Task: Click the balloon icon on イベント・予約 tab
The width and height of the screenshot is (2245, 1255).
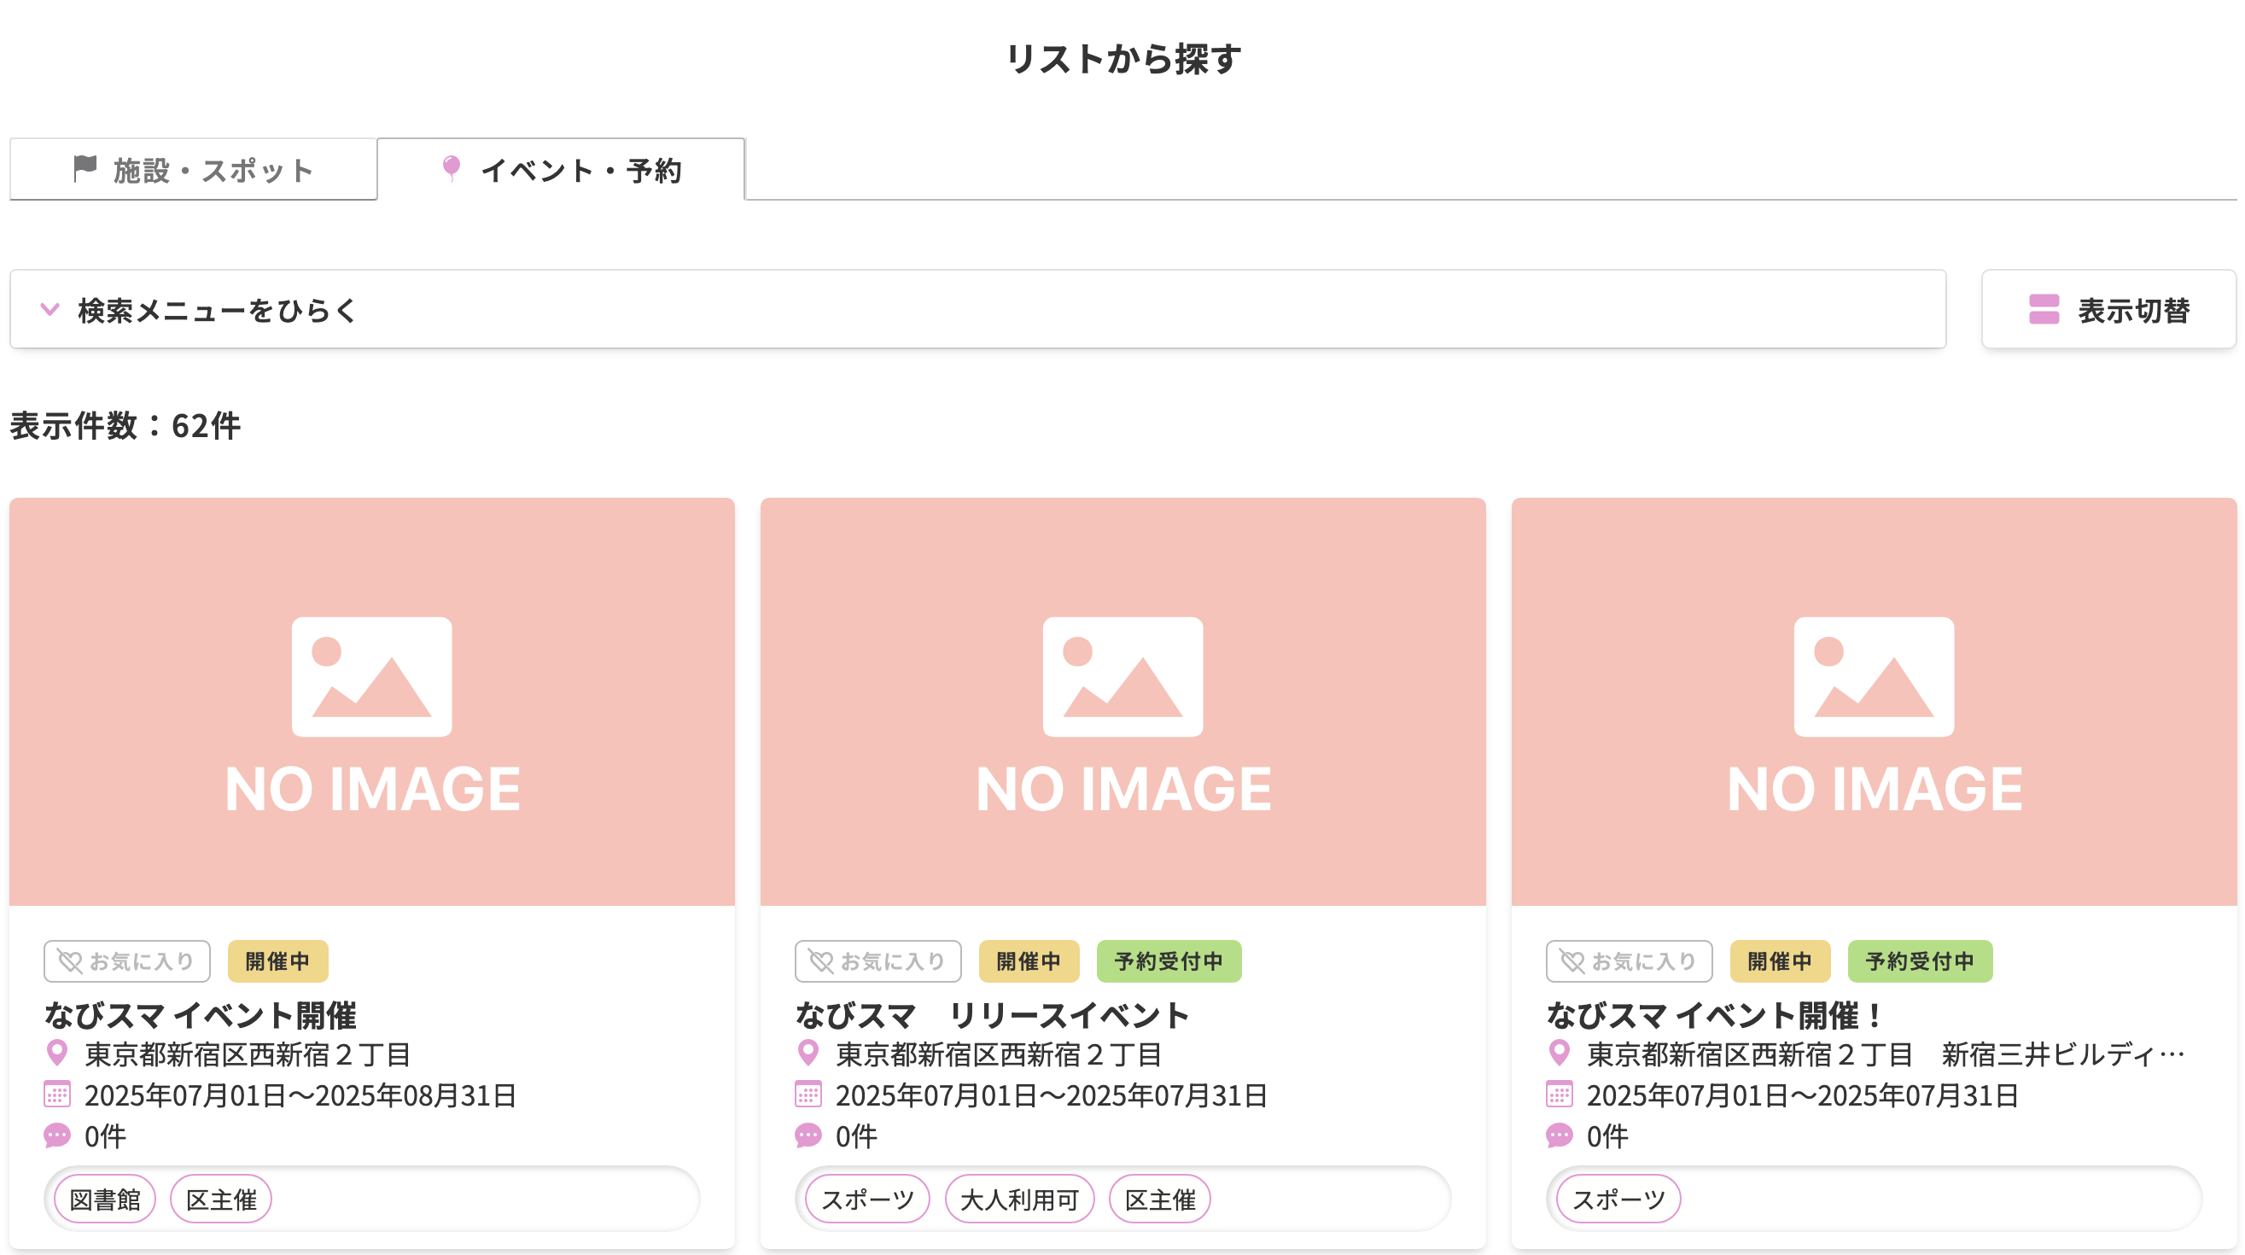Action: click(x=451, y=169)
